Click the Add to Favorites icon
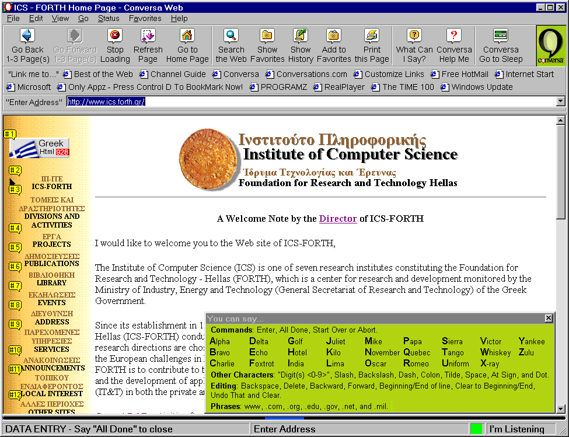Image resolution: width=569 pixels, height=437 pixels. tap(334, 36)
